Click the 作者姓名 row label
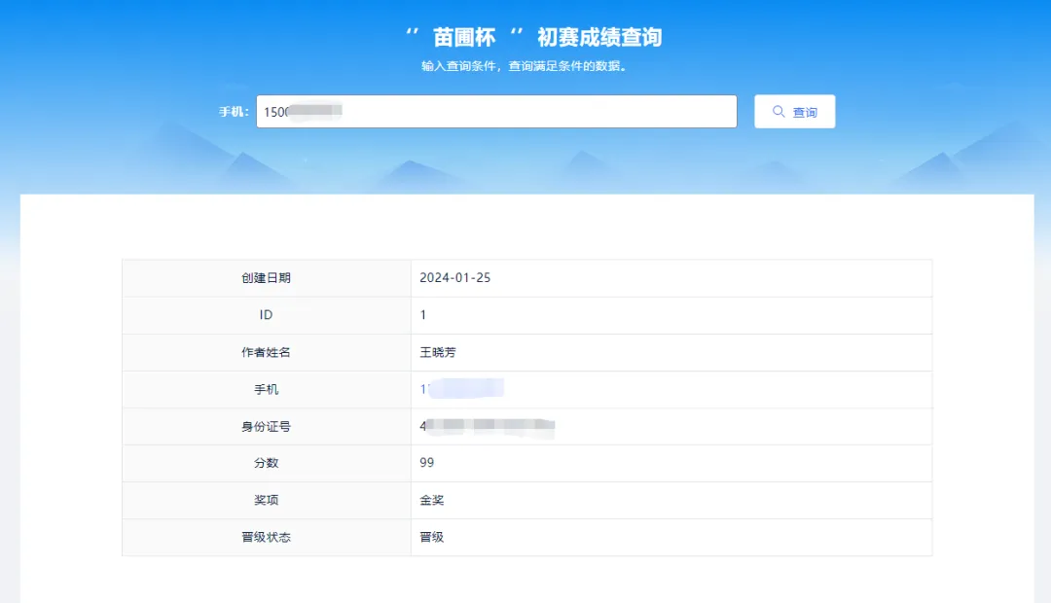The width and height of the screenshot is (1051, 603). coord(266,352)
